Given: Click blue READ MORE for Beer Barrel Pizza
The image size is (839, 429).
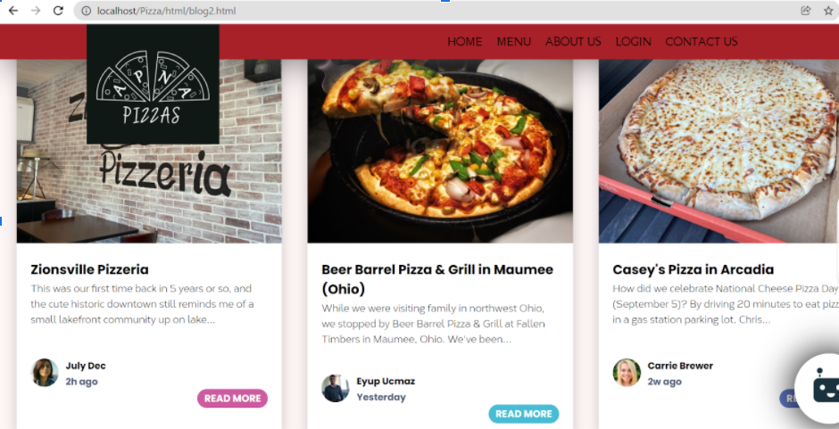Looking at the screenshot, I should (523, 414).
